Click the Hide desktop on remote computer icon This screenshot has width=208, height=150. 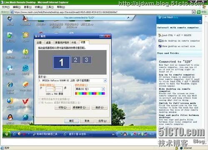tap(160, 41)
